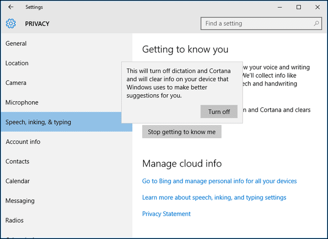Click the Manage cloud info heading
Viewport: 328px width, 239px height.
(x=182, y=163)
